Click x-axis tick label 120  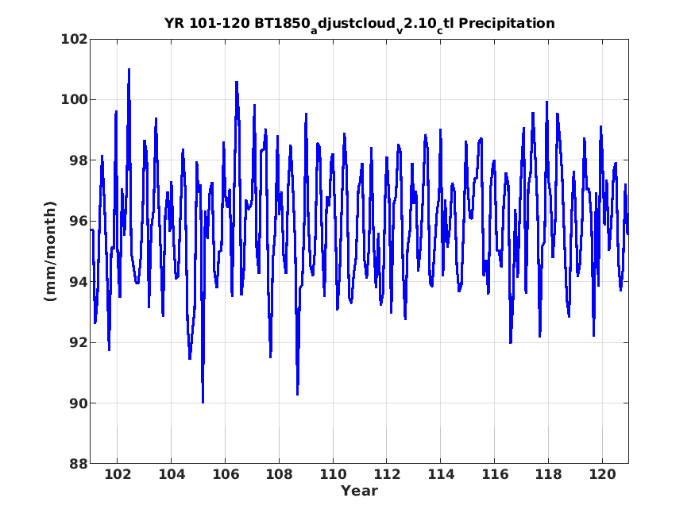[602, 474]
